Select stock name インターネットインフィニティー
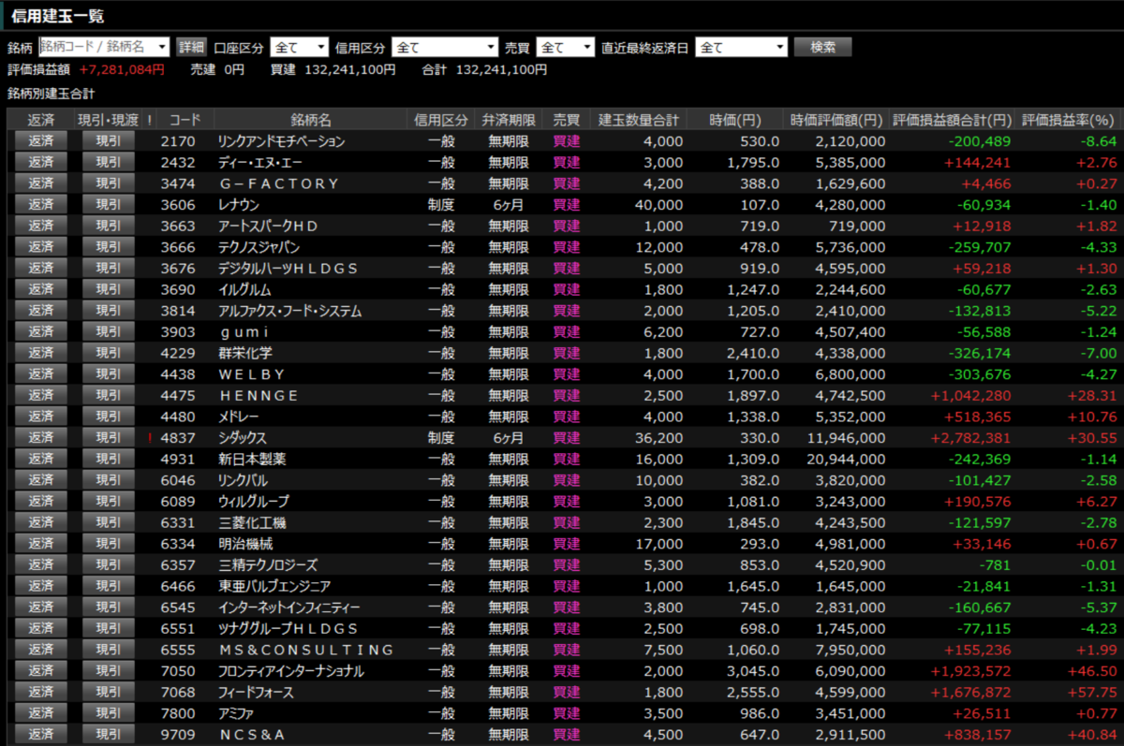 point(288,607)
